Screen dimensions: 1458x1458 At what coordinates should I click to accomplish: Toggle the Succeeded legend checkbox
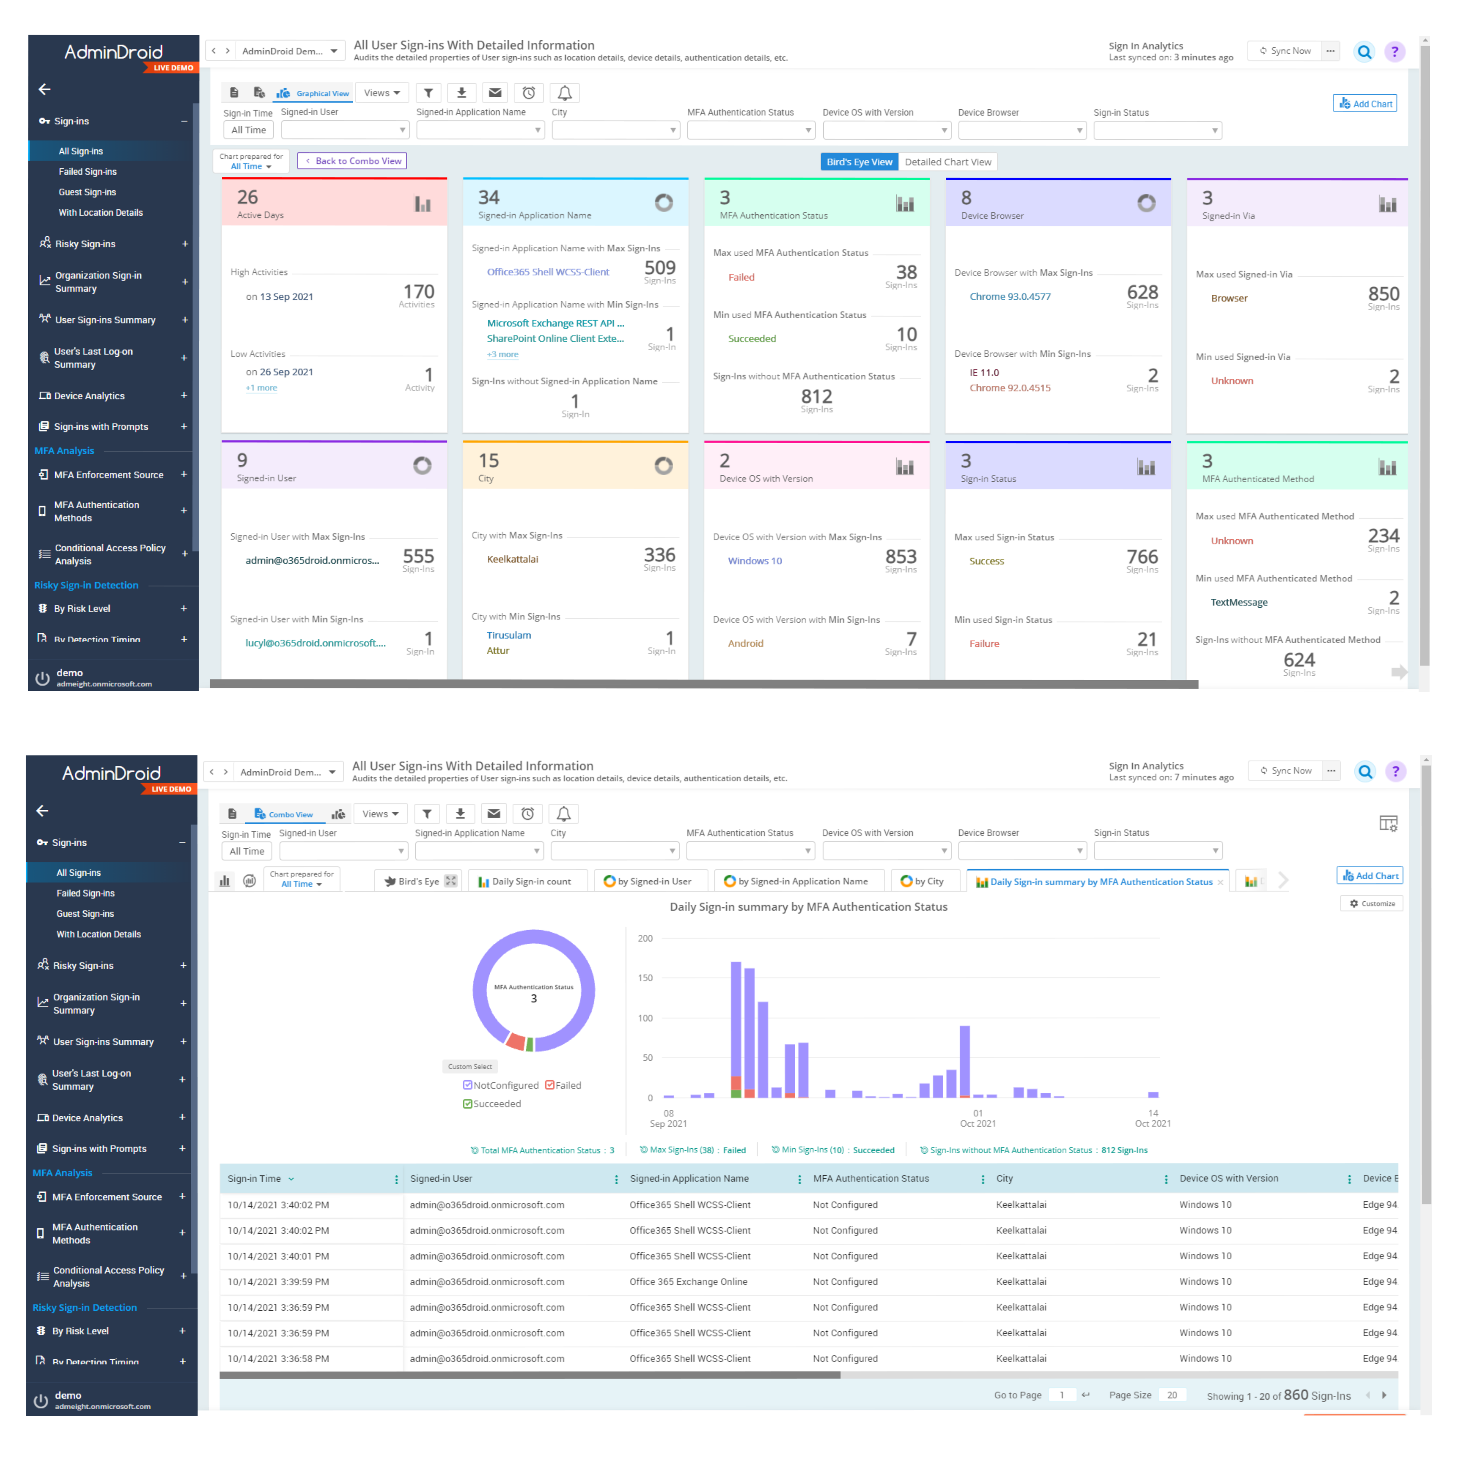pyautogui.click(x=468, y=1103)
